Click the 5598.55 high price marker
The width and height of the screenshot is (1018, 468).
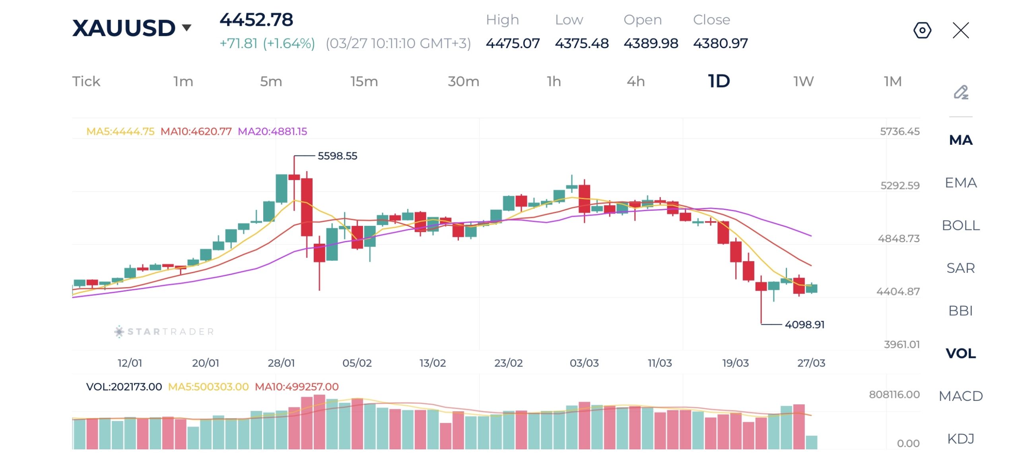pos(337,156)
